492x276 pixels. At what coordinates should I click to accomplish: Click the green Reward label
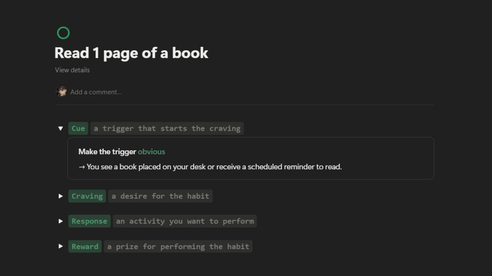[85, 246]
